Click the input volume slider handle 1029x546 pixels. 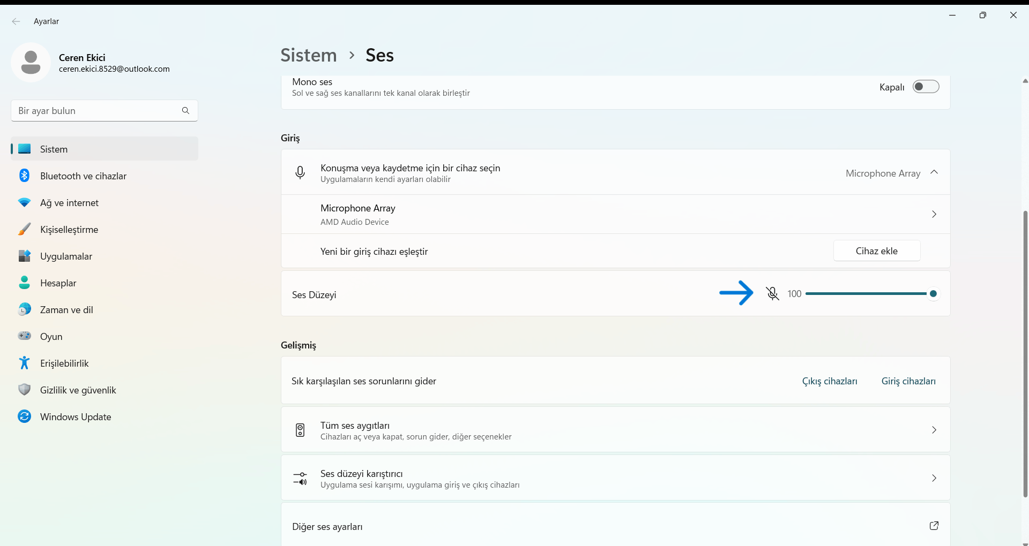point(933,294)
